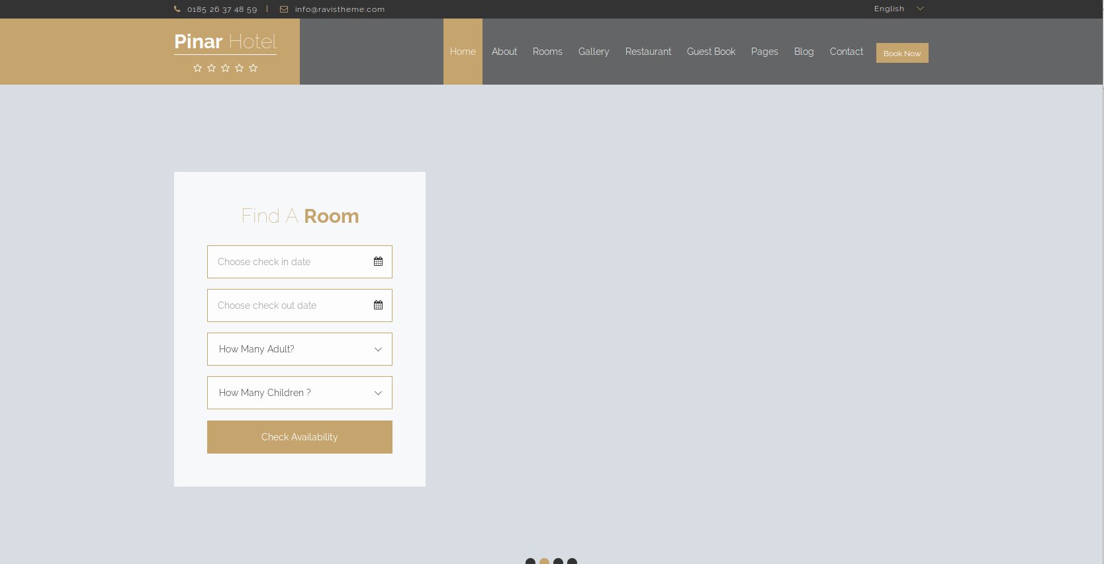1104x564 pixels.
Task: Focus the check in date field
Action: pos(288,262)
